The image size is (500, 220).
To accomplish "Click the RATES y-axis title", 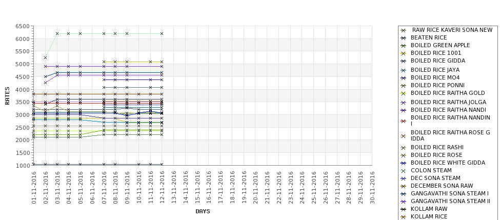I will pyautogui.click(x=7, y=96).
